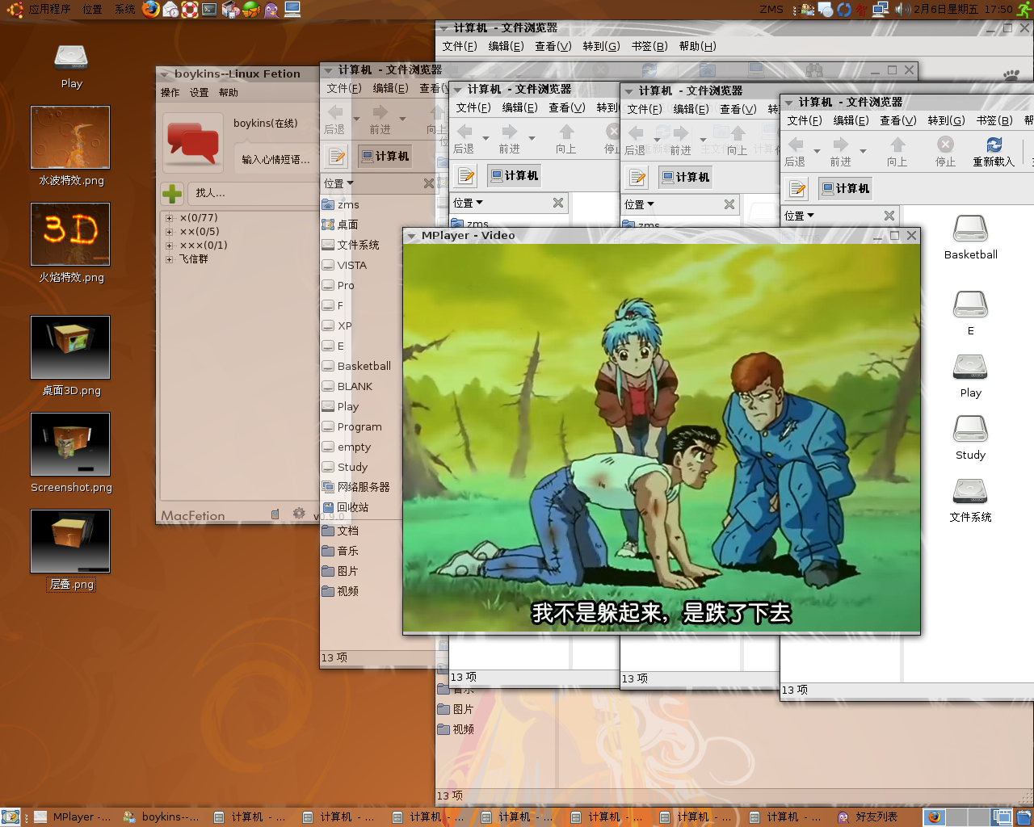Viewport: 1034px width, 827px height.
Task: Switch to the 好友列表 taskbar button
Action: tap(869, 817)
